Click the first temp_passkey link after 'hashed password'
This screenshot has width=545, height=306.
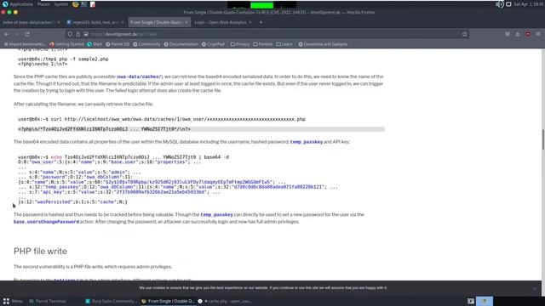tap(307, 142)
